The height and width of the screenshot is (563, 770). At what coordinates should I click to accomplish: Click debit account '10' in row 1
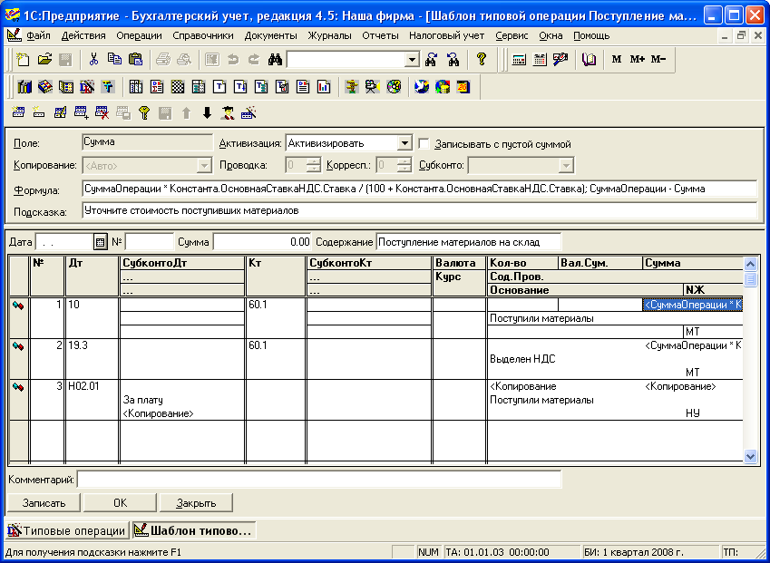93,317
